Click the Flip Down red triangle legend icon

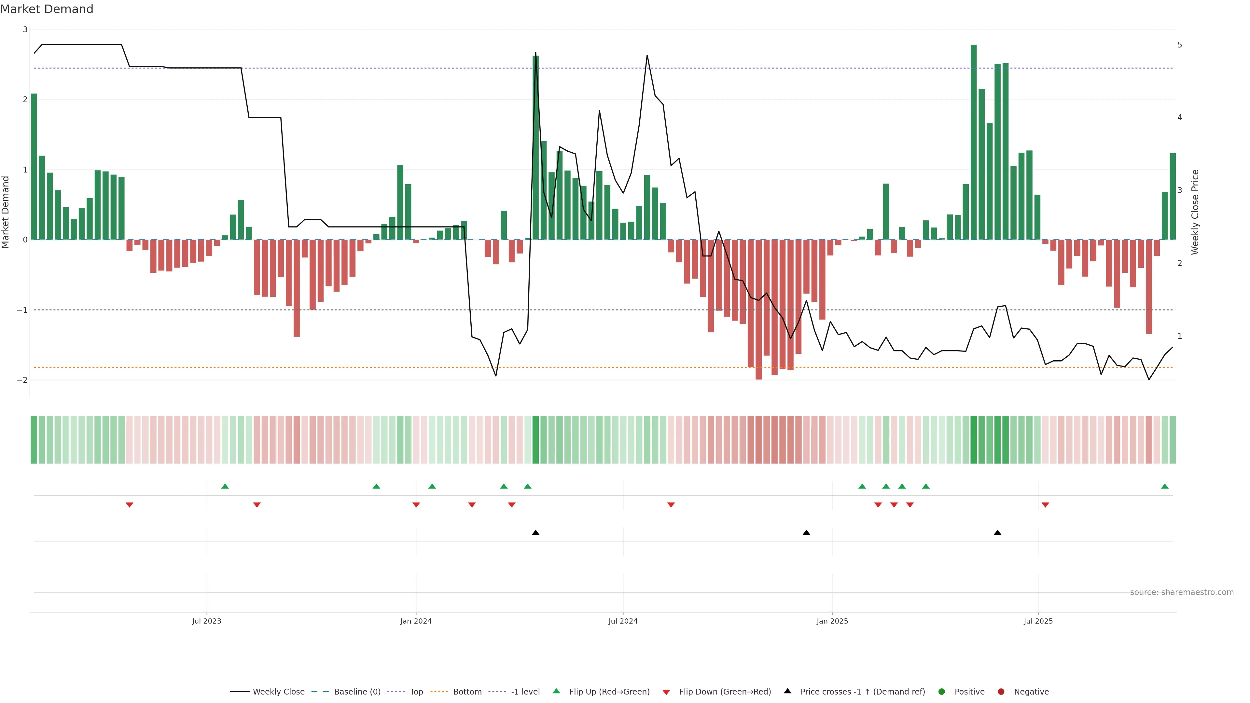point(666,692)
